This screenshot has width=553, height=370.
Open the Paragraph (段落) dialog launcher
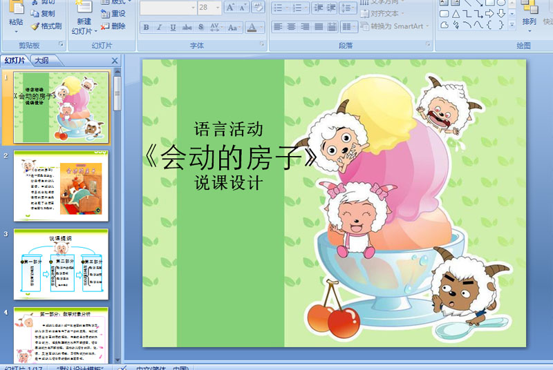pyautogui.click(x=428, y=44)
